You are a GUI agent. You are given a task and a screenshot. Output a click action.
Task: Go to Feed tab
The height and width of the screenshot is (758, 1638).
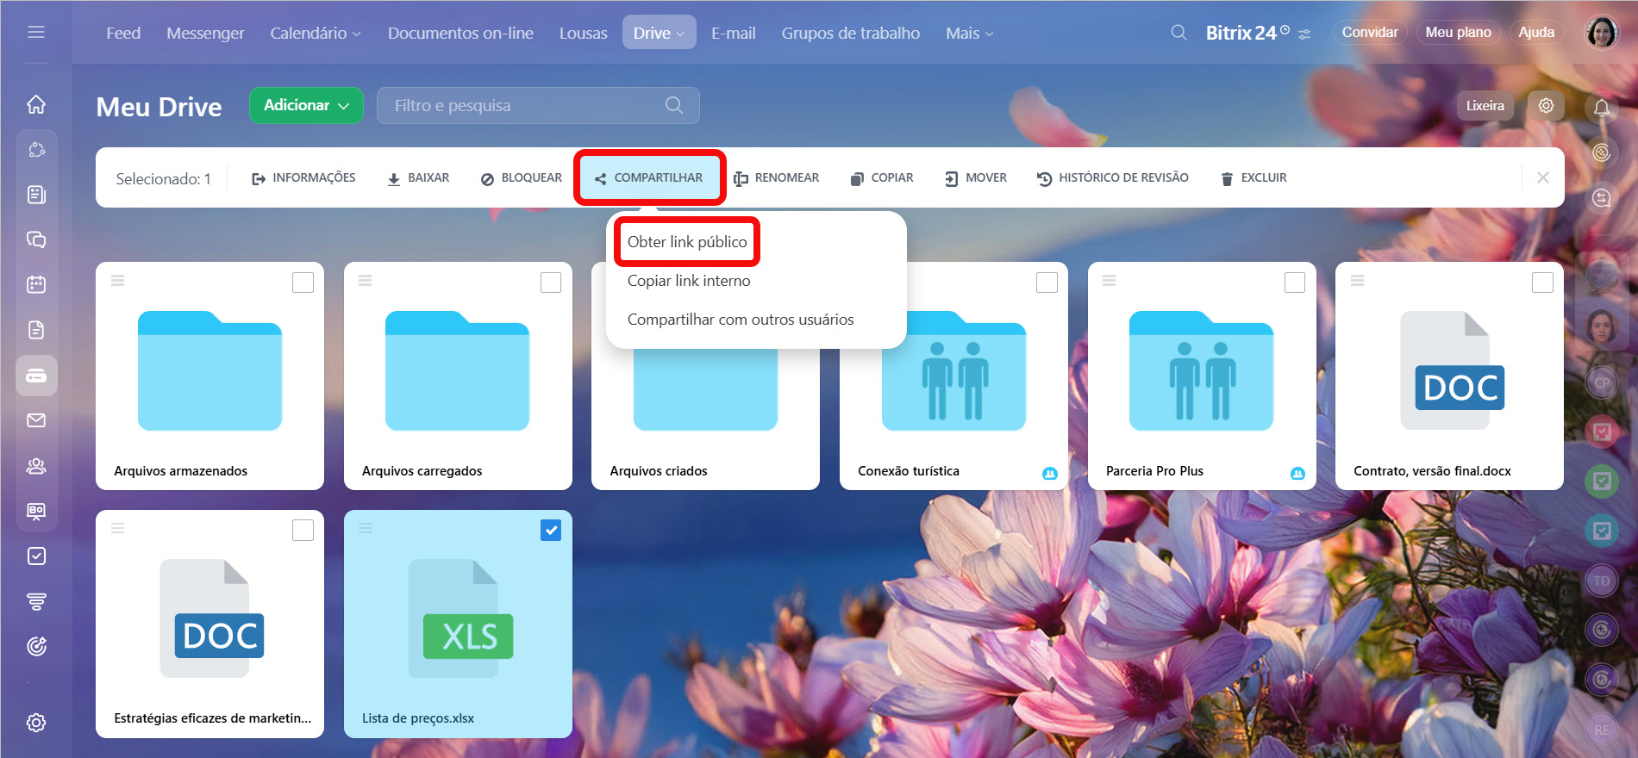click(x=123, y=33)
